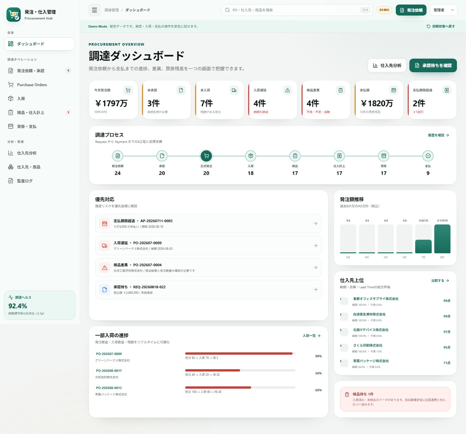466x434 pixels.
Task: Click 入荷一覧 link
Action: tap(312, 336)
